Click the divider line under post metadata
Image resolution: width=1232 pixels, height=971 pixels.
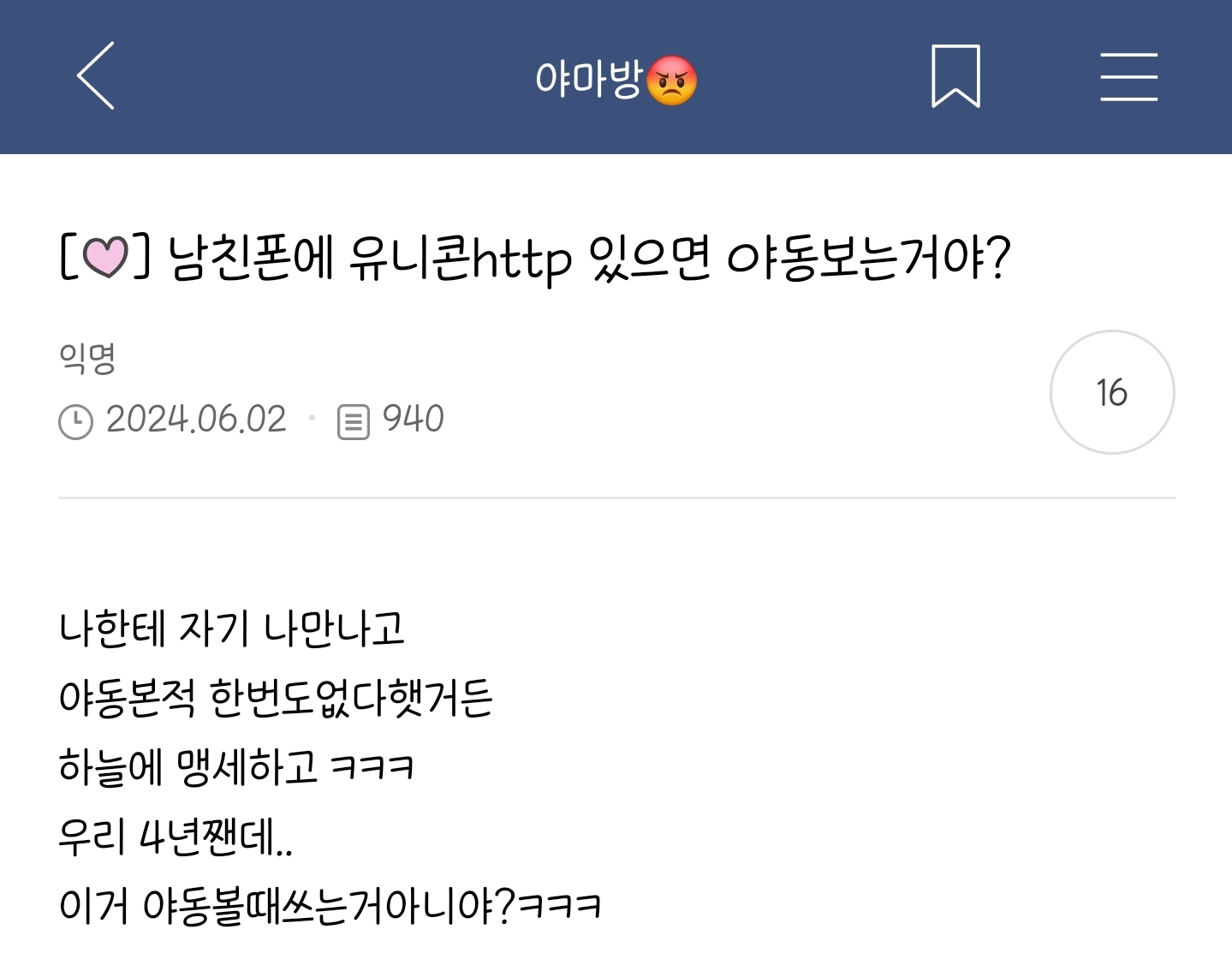click(x=616, y=497)
